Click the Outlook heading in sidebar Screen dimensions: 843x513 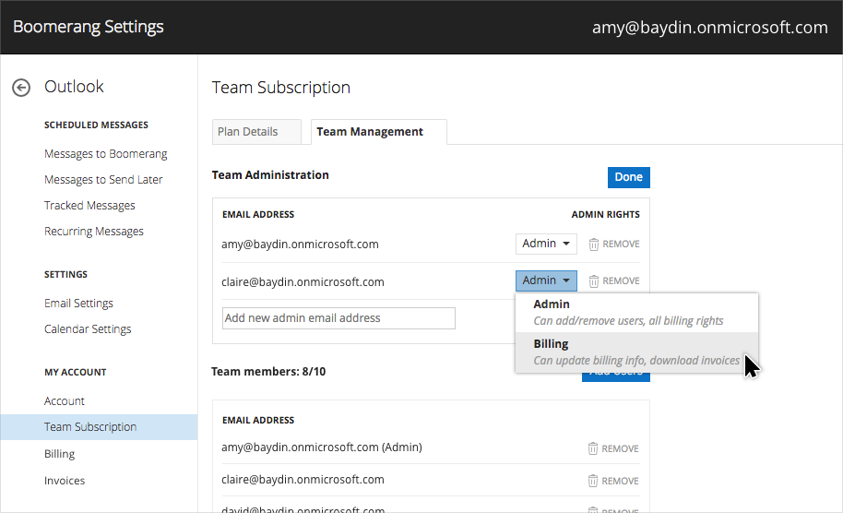74,87
